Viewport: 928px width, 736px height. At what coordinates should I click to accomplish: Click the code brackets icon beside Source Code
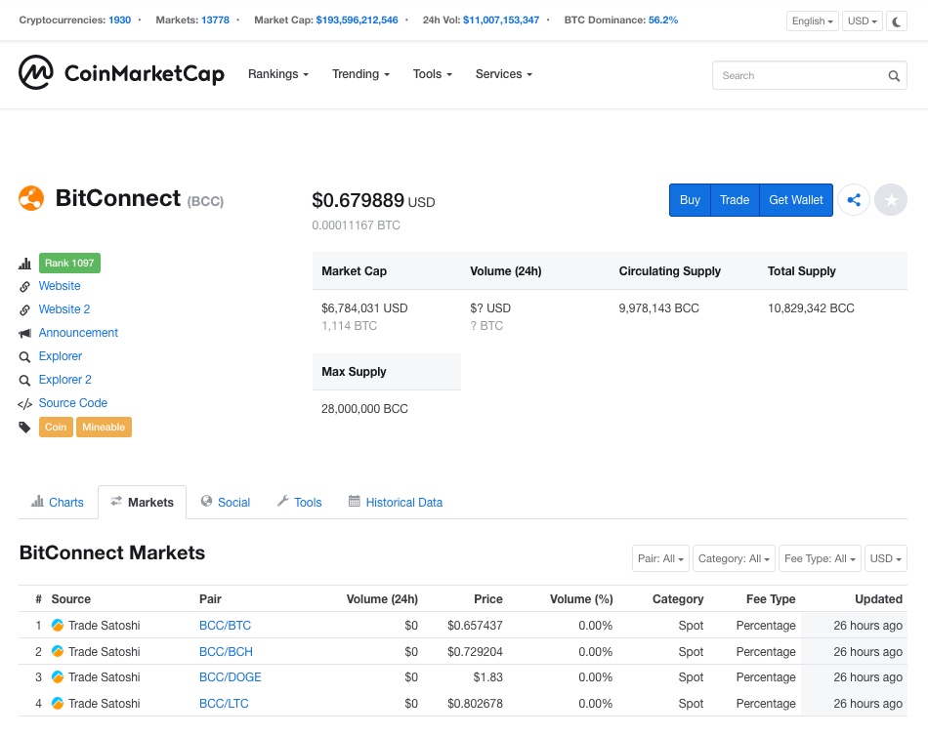click(x=24, y=403)
